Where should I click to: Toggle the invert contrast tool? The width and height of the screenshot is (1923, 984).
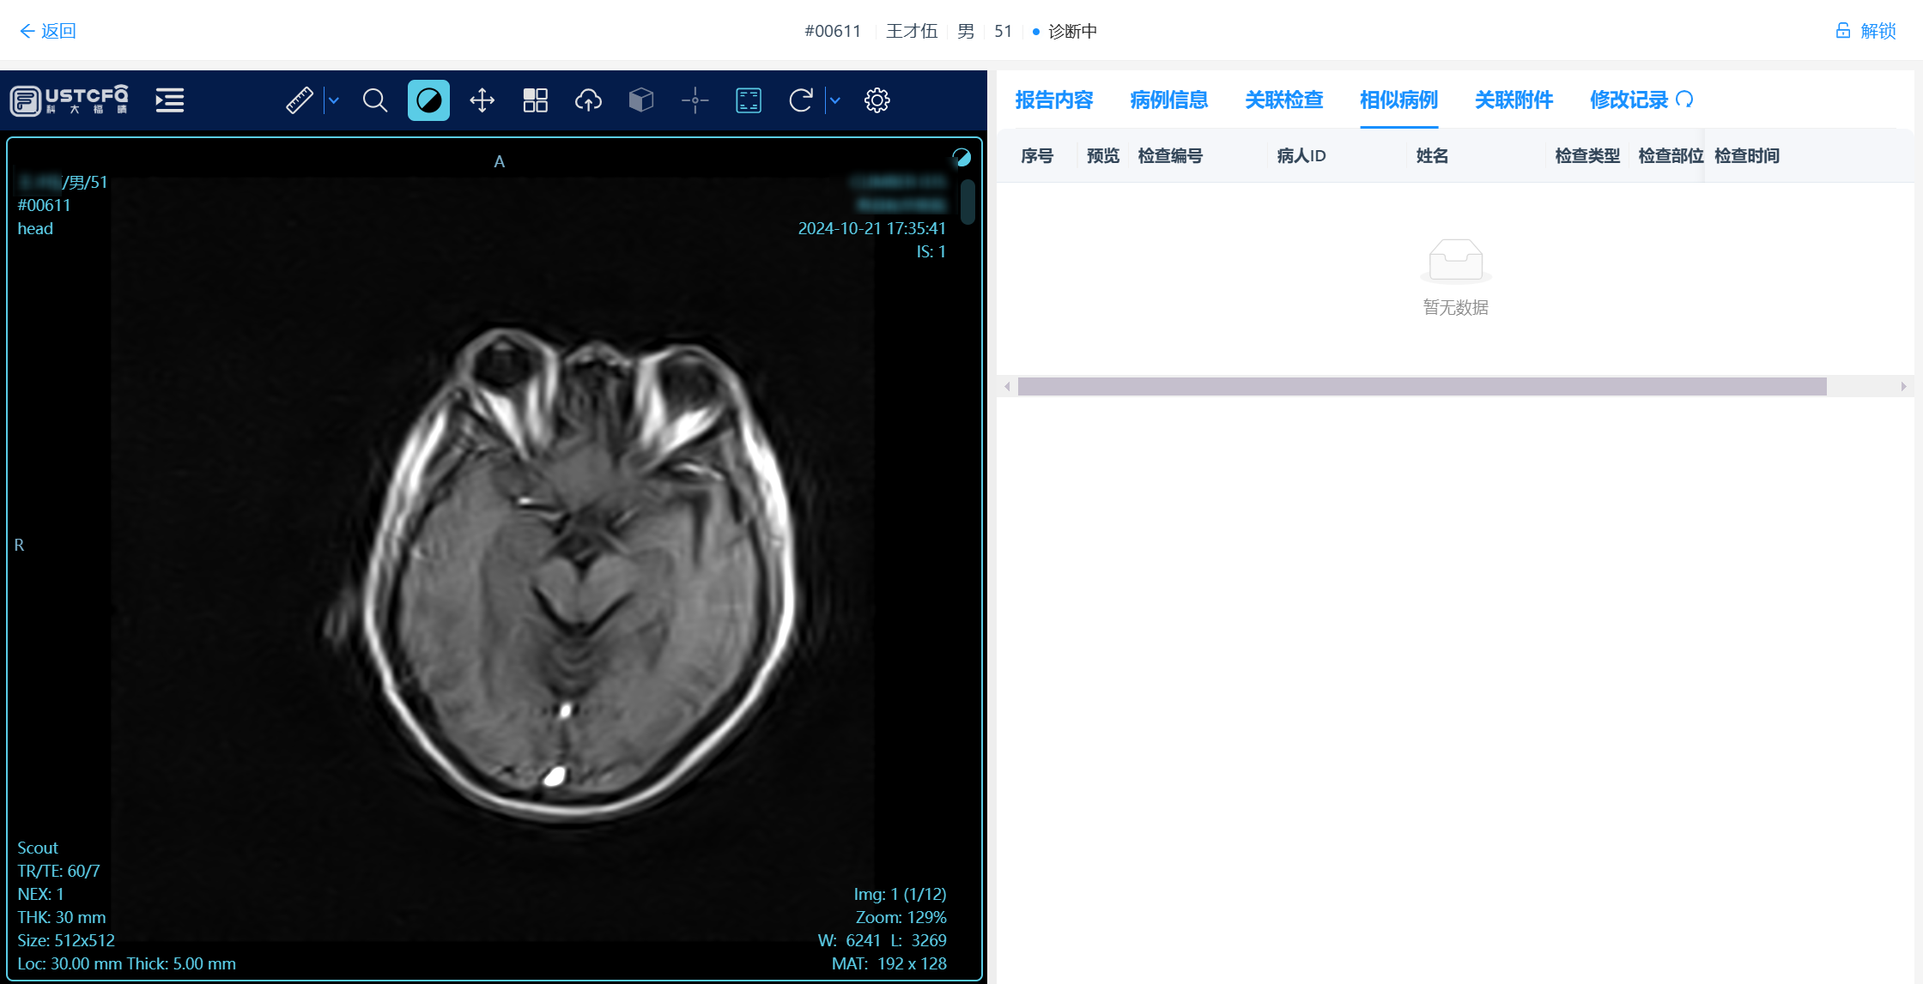(x=428, y=100)
